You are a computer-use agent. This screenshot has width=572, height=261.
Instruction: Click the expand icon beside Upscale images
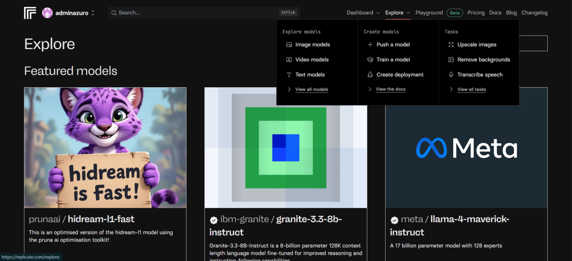tap(451, 45)
